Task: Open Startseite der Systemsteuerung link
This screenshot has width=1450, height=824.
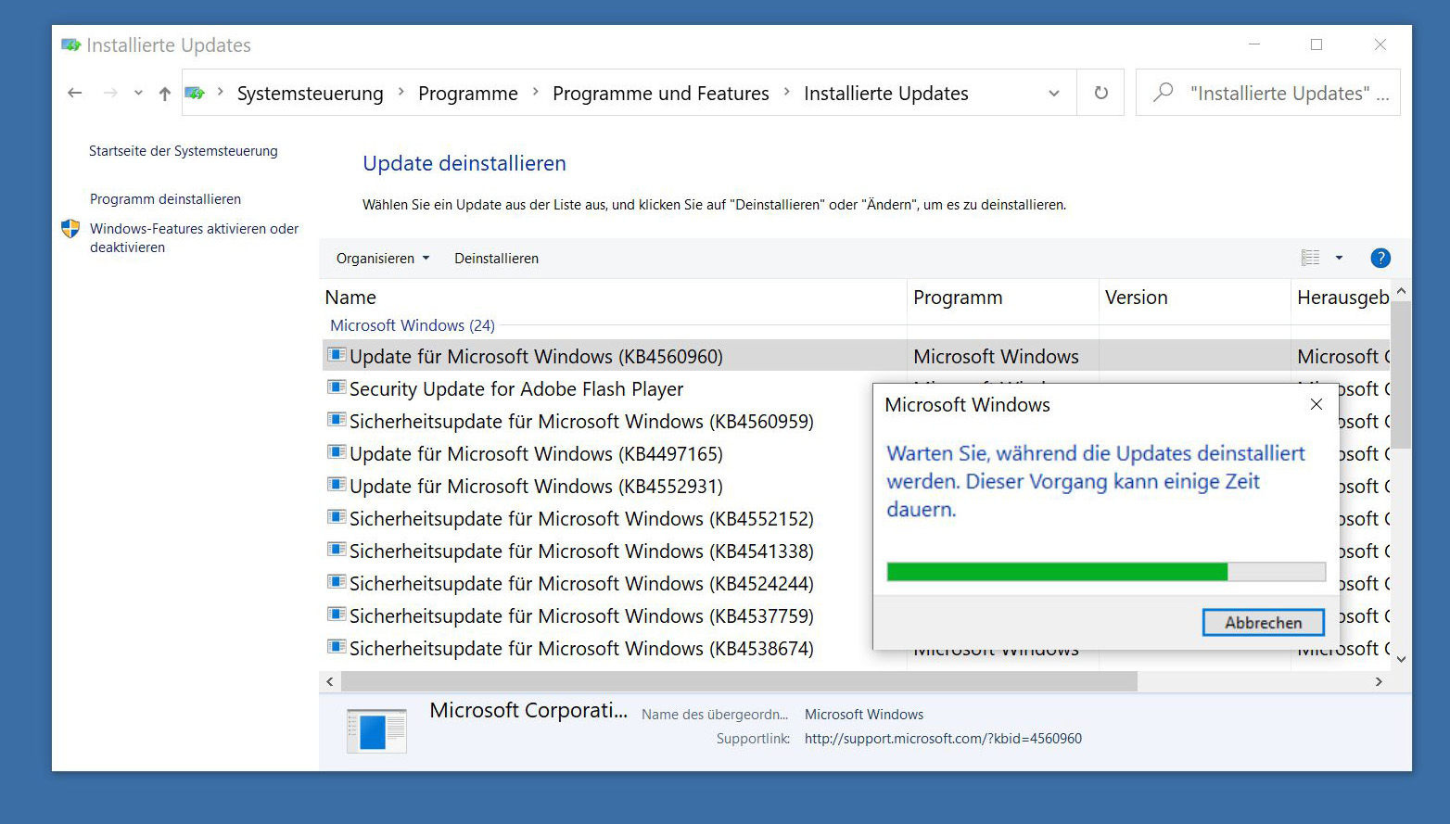Action: pos(184,151)
